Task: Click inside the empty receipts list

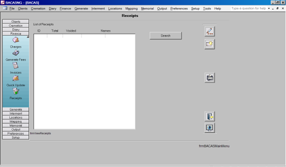Action: coord(84,82)
